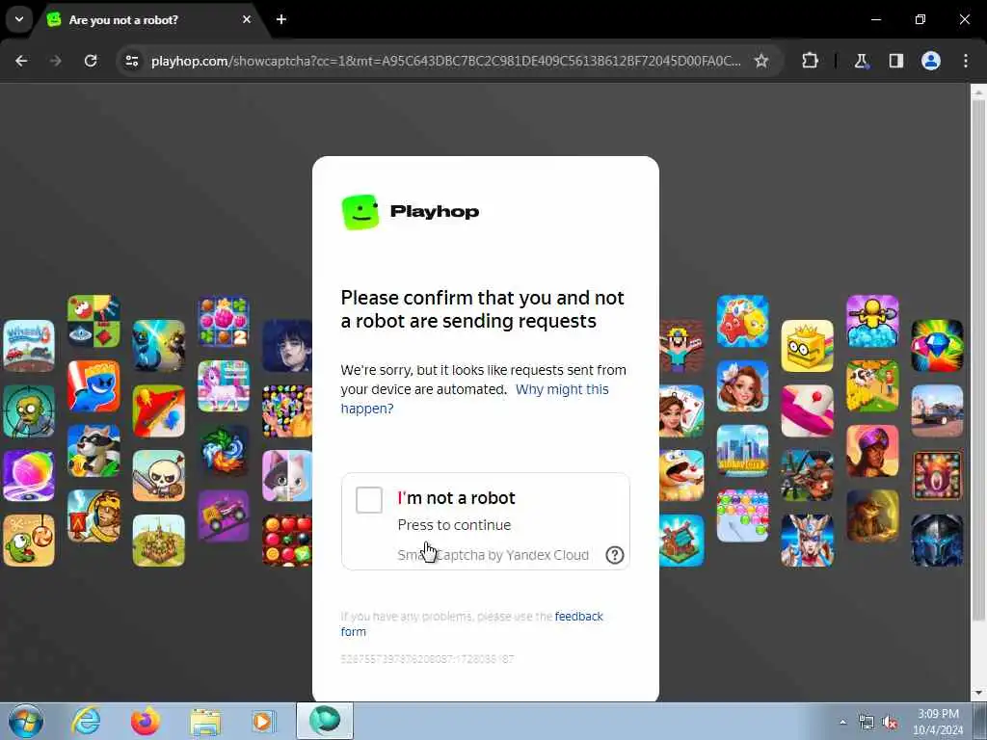Open the SmartCaptcha help question mark icon
The image size is (987, 740).
tap(614, 555)
